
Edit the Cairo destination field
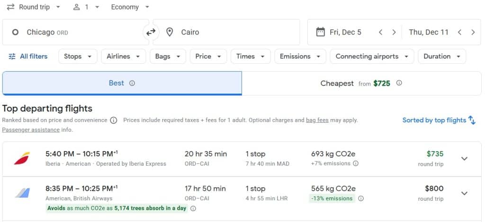[x=226, y=32]
